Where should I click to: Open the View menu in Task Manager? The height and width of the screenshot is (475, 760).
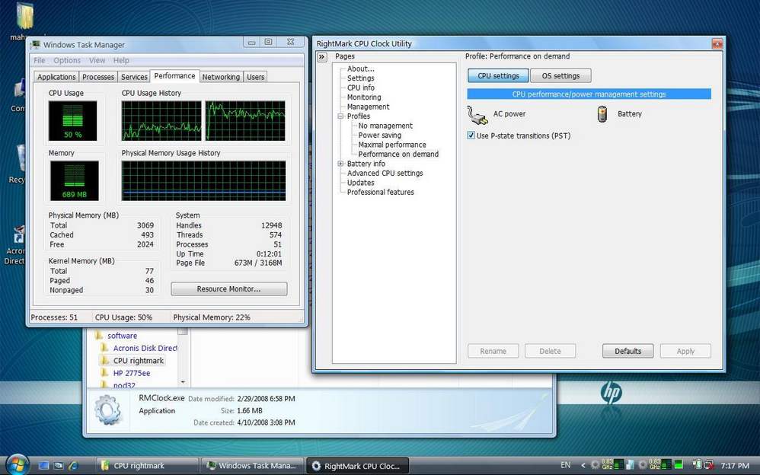97,61
